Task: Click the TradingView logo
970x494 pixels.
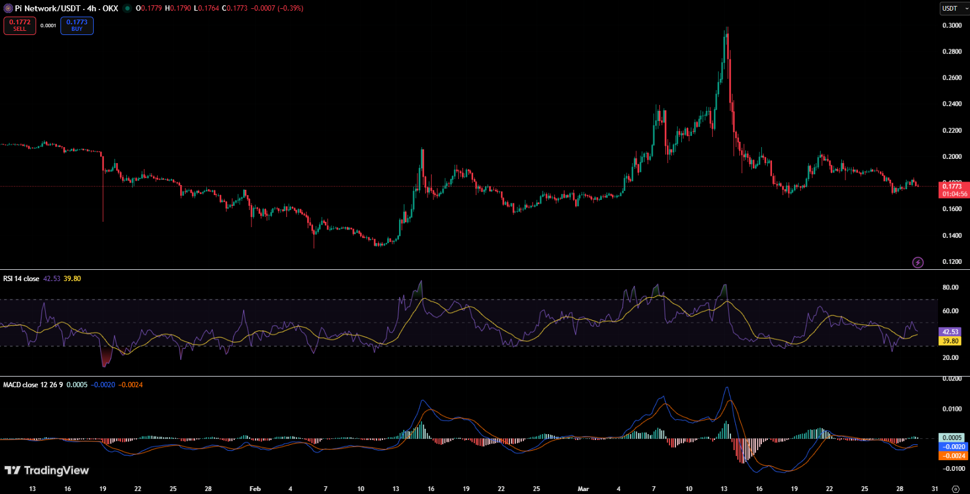Action: [47, 470]
